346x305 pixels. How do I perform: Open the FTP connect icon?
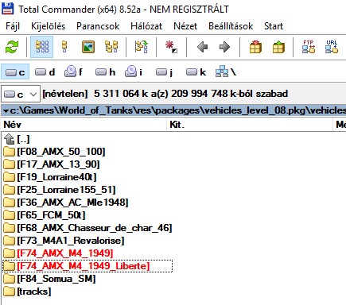pyautogui.click(x=309, y=47)
